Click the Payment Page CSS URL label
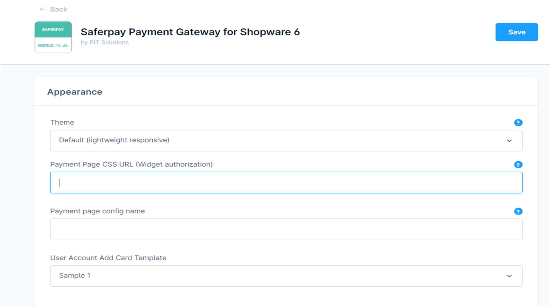 click(x=131, y=164)
